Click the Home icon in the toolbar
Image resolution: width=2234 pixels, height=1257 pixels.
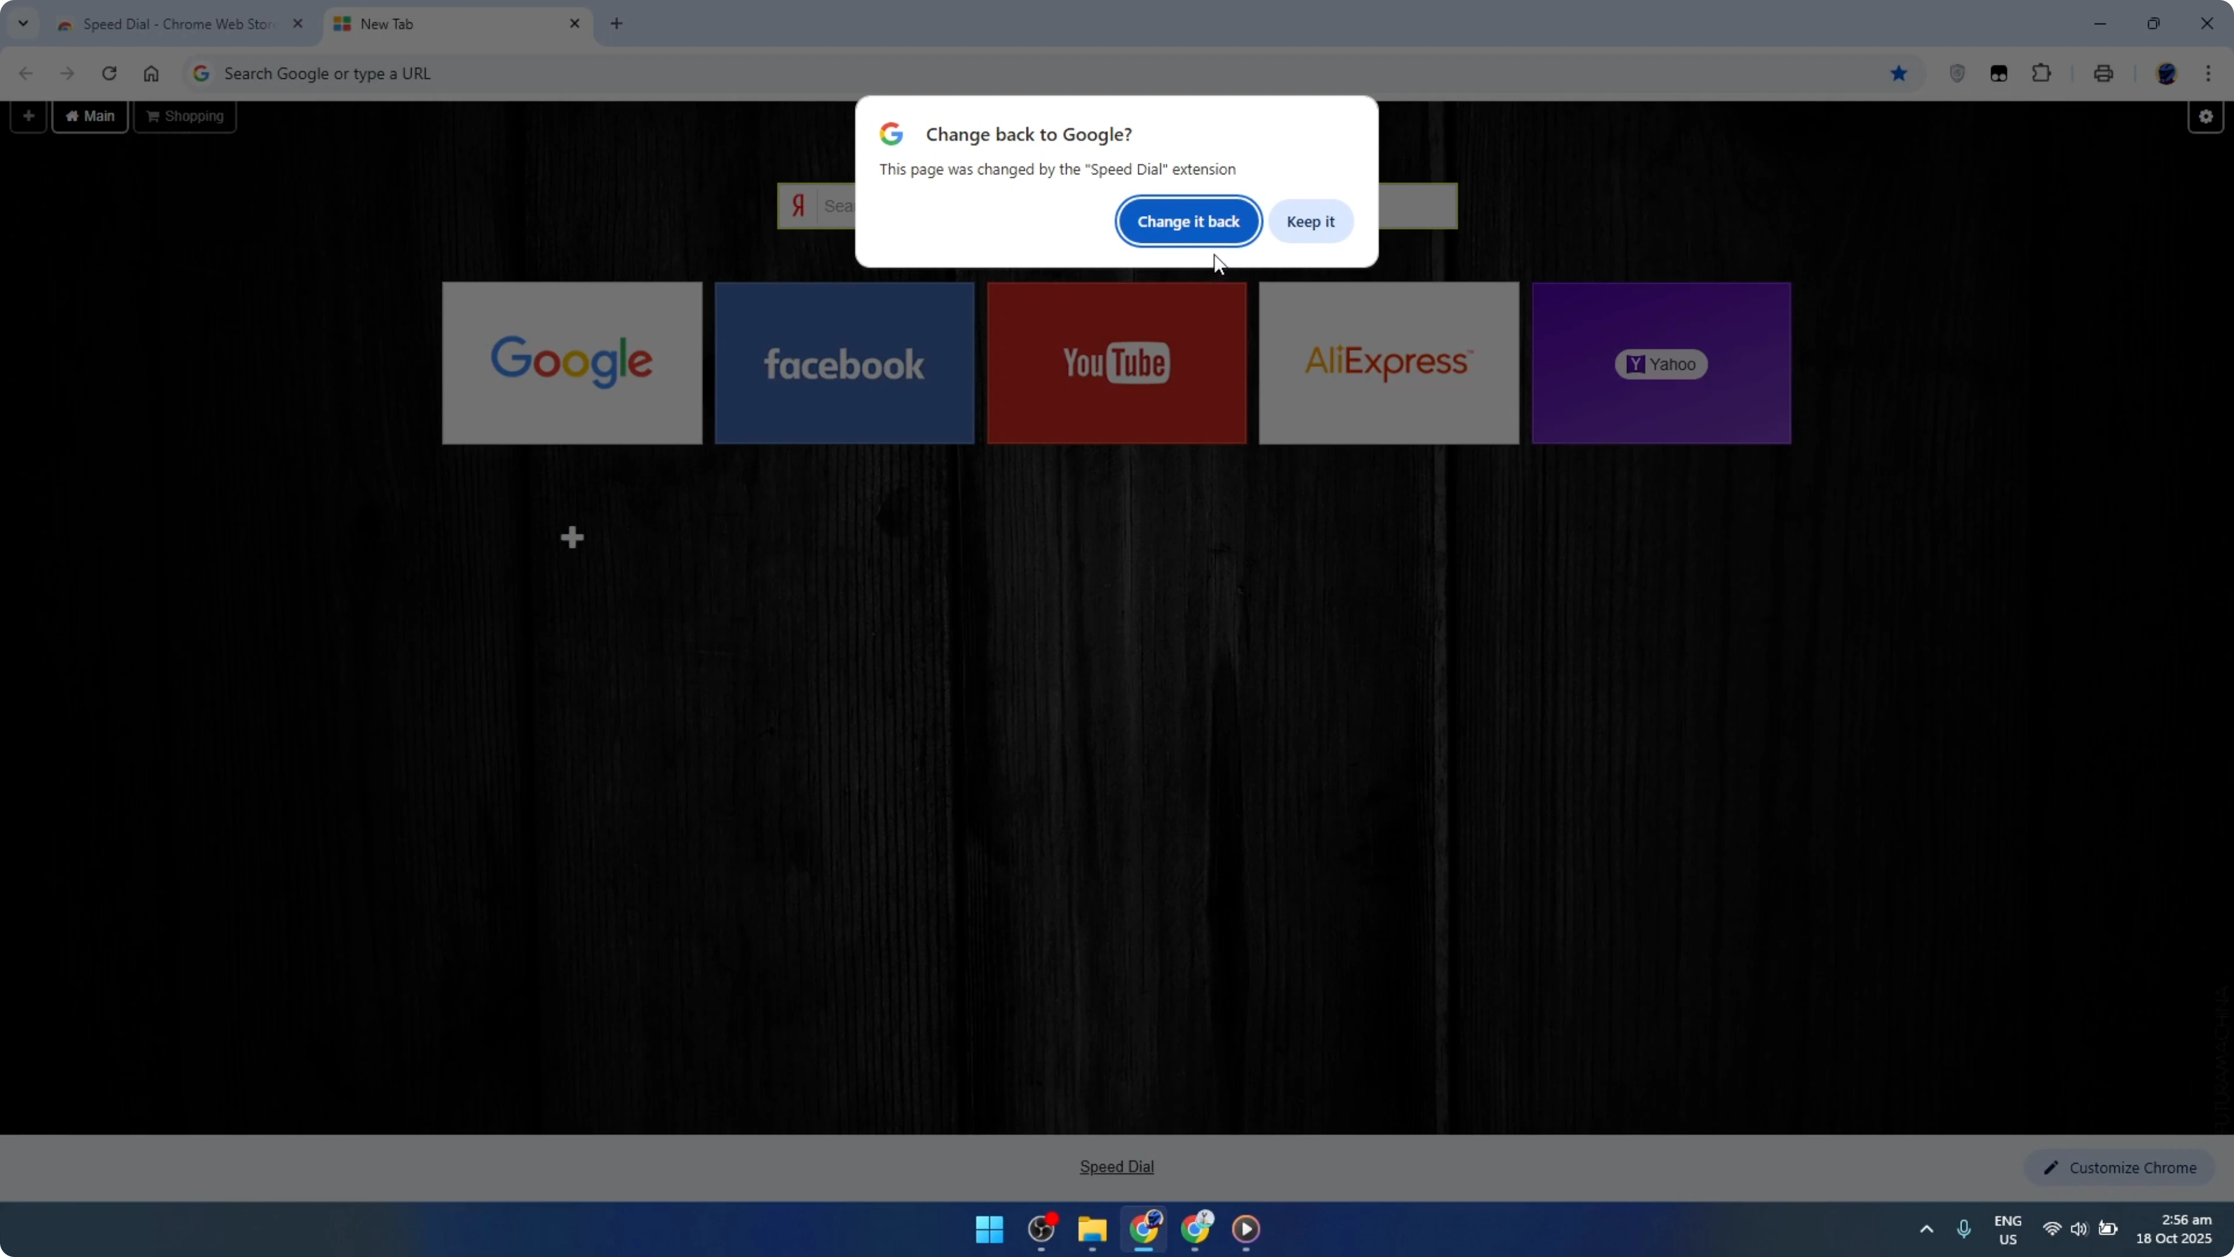(x=151, y=73)
